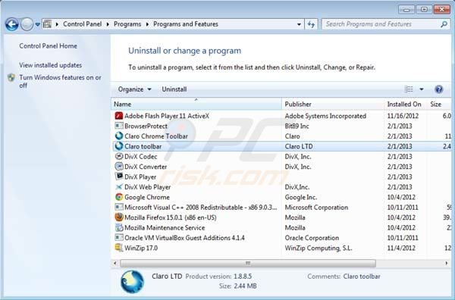
Task: Click the blue Help icon
Action: (x=439, y=89)
